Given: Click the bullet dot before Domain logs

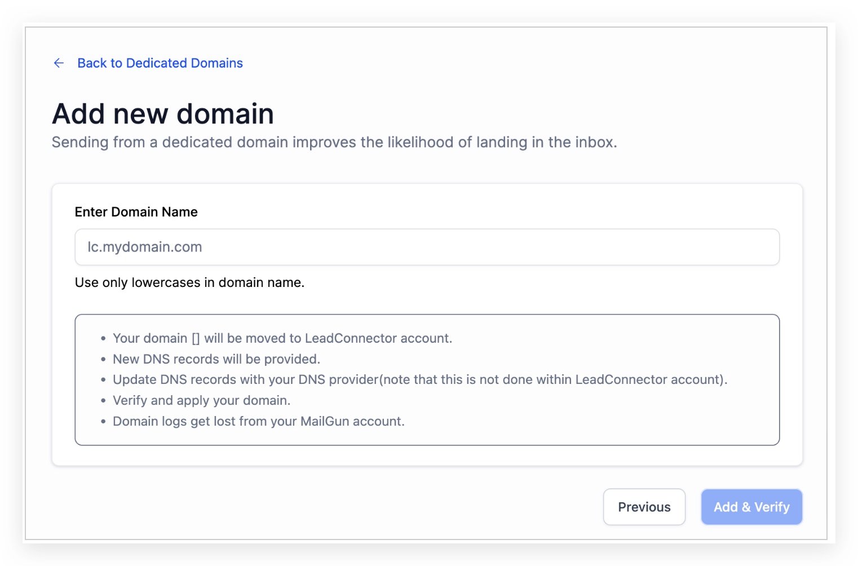Looking at the screenshot, I should point(103,422).
